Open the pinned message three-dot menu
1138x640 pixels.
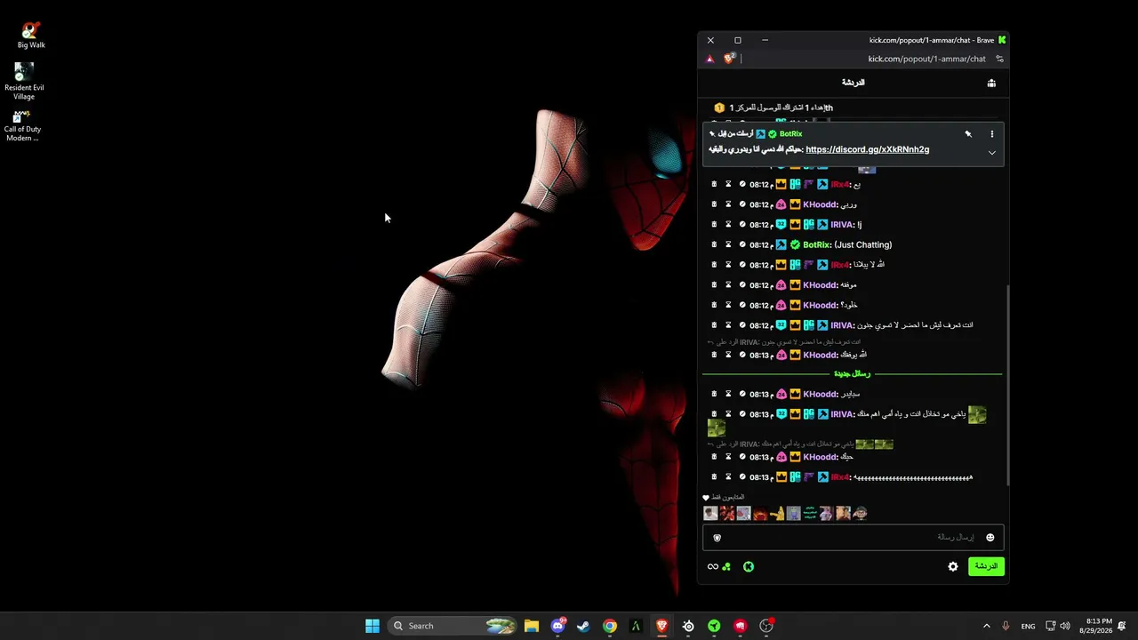click(992, 134)
